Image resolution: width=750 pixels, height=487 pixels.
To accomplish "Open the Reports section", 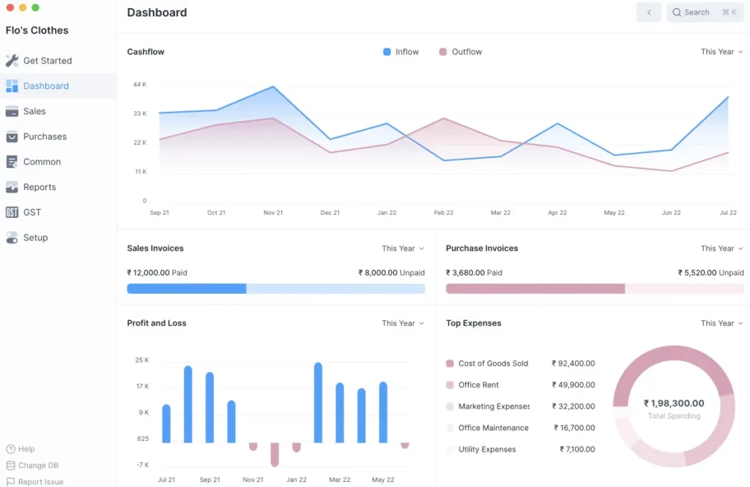I will [x=59, y=187].
